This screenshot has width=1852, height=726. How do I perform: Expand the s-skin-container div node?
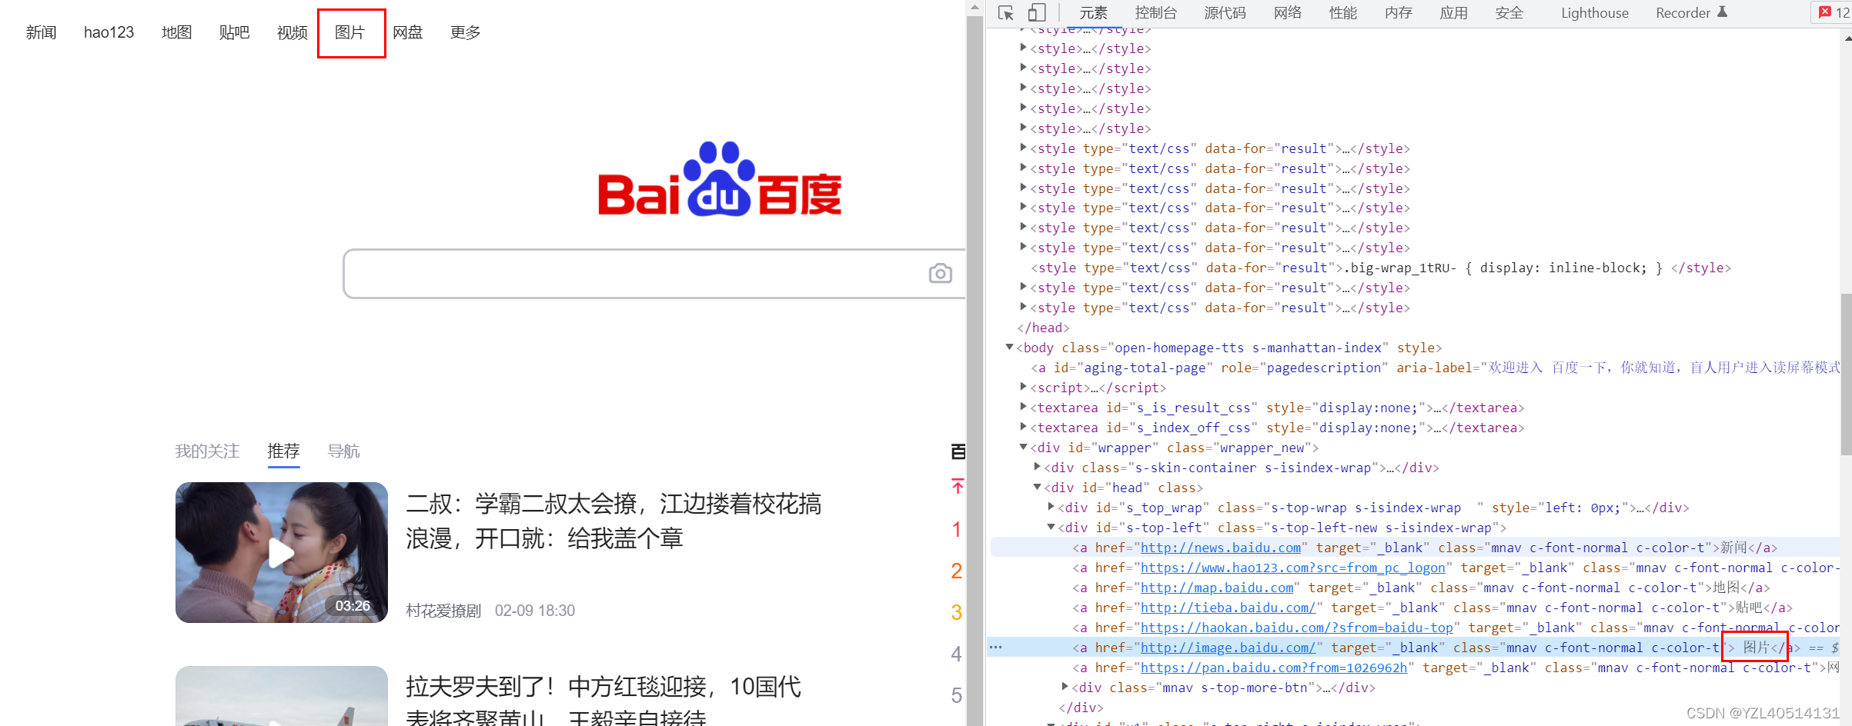1037,467
